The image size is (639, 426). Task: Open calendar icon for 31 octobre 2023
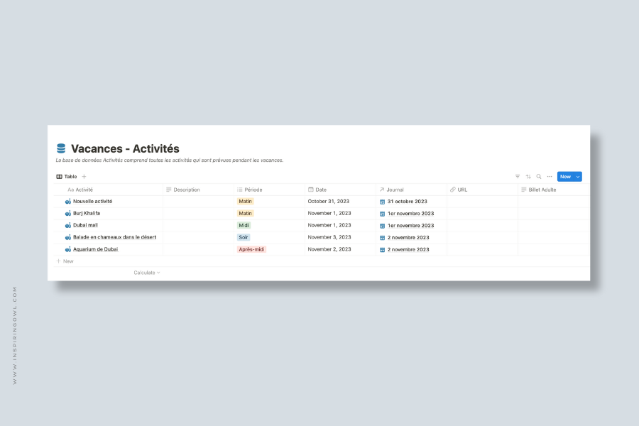pos(382,202)
